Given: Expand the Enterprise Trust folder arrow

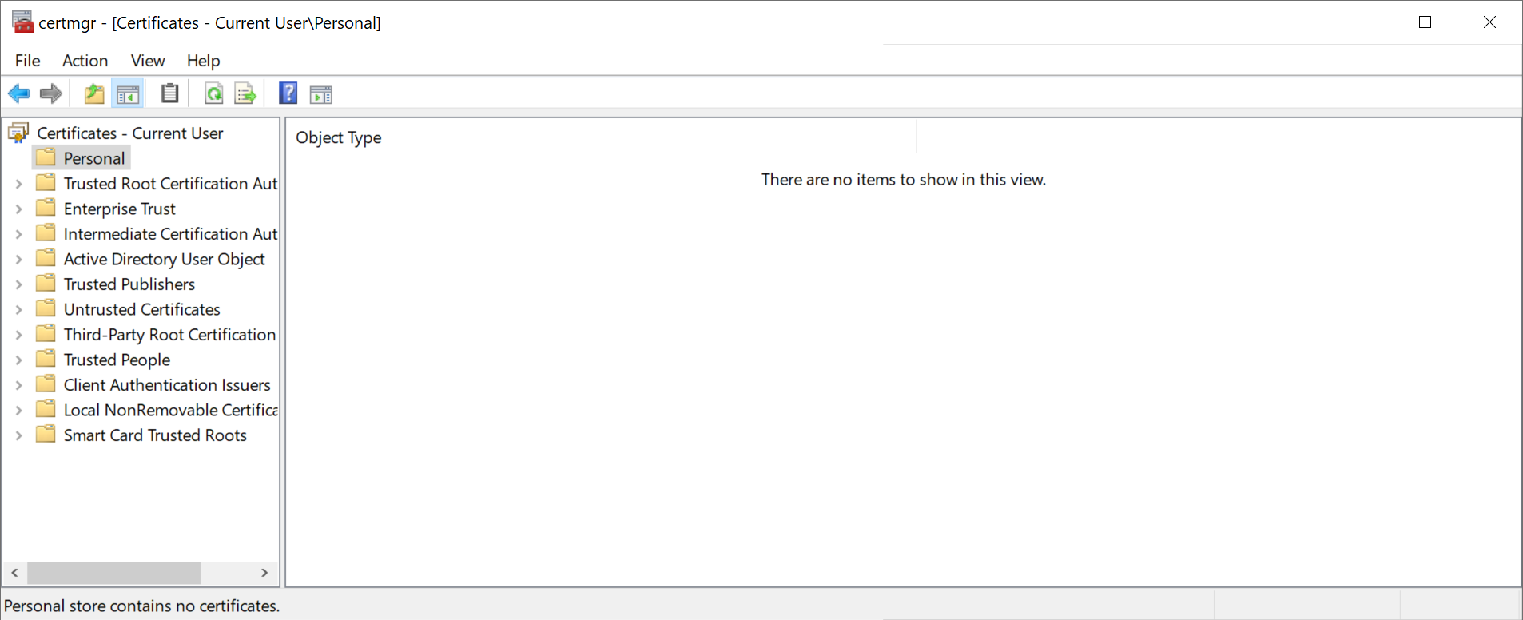Looking at the screenshot, I should 19,209.
